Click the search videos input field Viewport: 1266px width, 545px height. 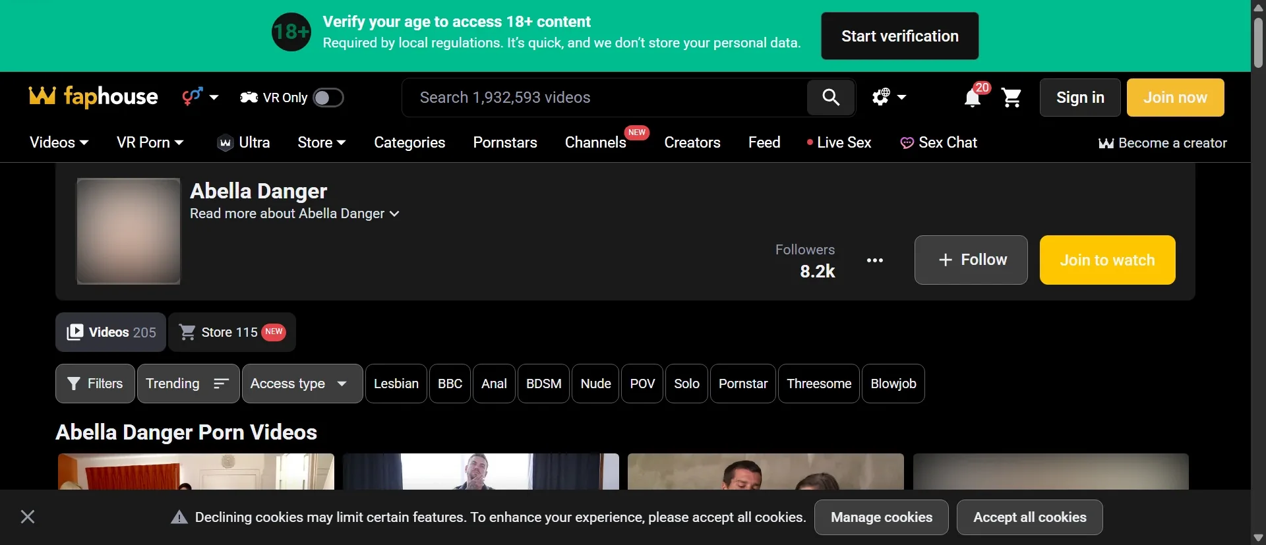(605, 98)
